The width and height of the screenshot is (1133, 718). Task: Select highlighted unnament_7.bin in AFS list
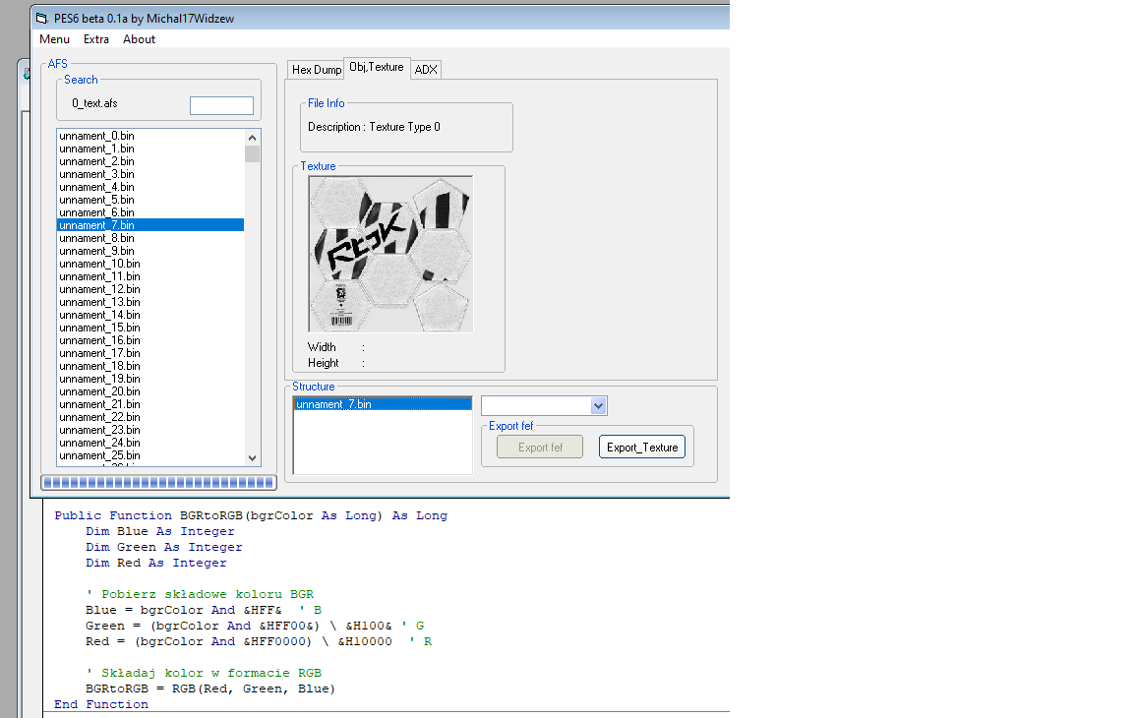click(x=150, y=225)
